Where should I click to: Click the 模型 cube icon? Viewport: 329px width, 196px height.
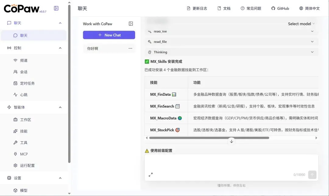[x=15, y=190]
